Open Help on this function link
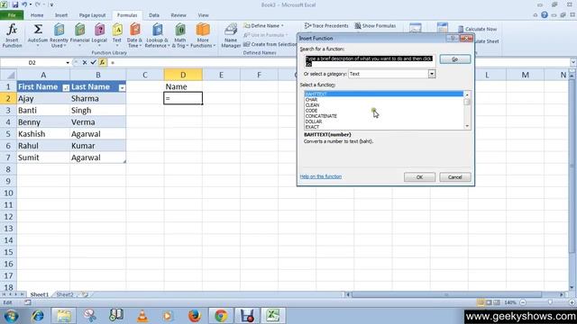This screenshot has height=324, width=577. 321,176
